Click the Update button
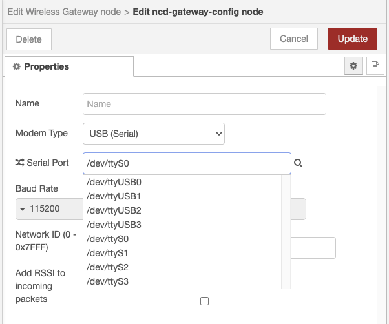 pos(353,39)
